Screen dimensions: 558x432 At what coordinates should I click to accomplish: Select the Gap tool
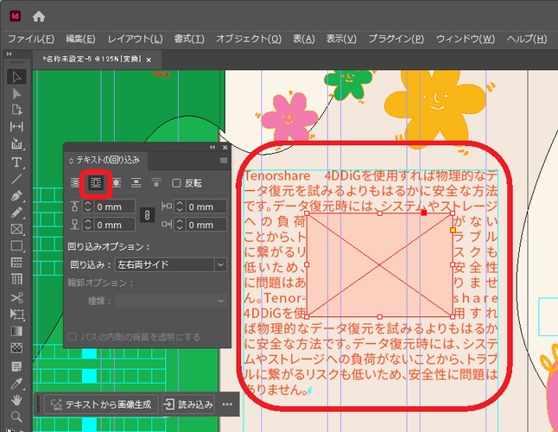tap(16, 126)
